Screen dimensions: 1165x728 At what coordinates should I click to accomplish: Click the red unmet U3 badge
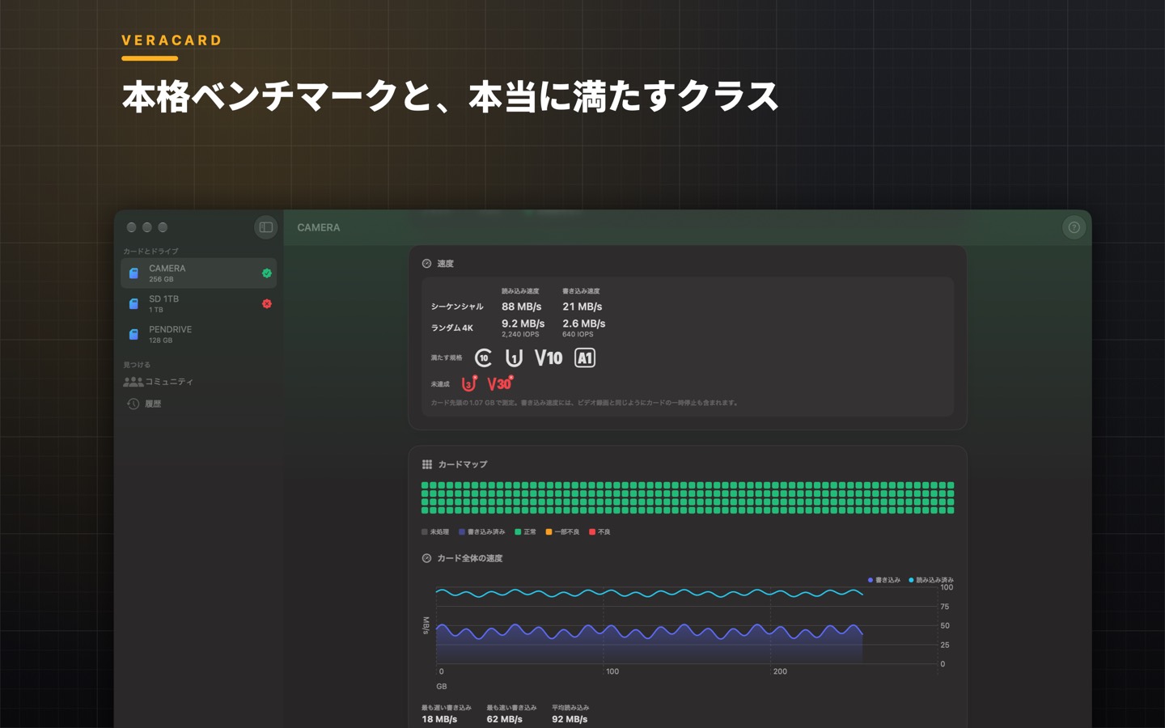pos(469,383)
